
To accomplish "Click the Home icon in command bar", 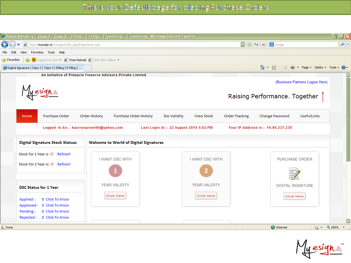I will pyautogui.click(x=262, y=68).
